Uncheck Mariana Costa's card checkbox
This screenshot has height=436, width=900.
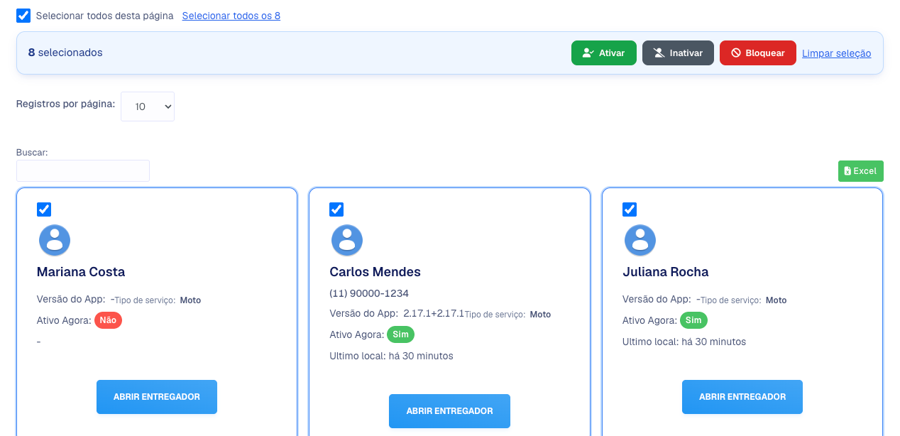(x=44, y=209)
